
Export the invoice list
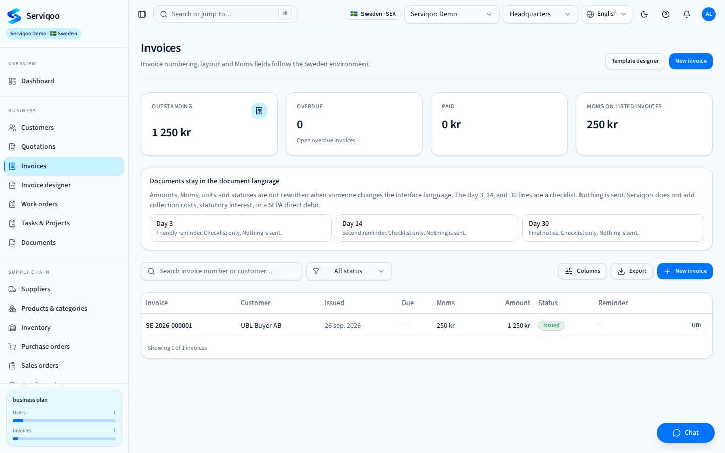tap(632, 271)
